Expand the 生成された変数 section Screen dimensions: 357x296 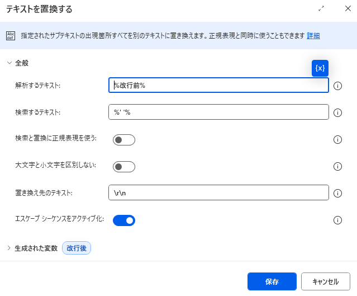pos(9,248)
